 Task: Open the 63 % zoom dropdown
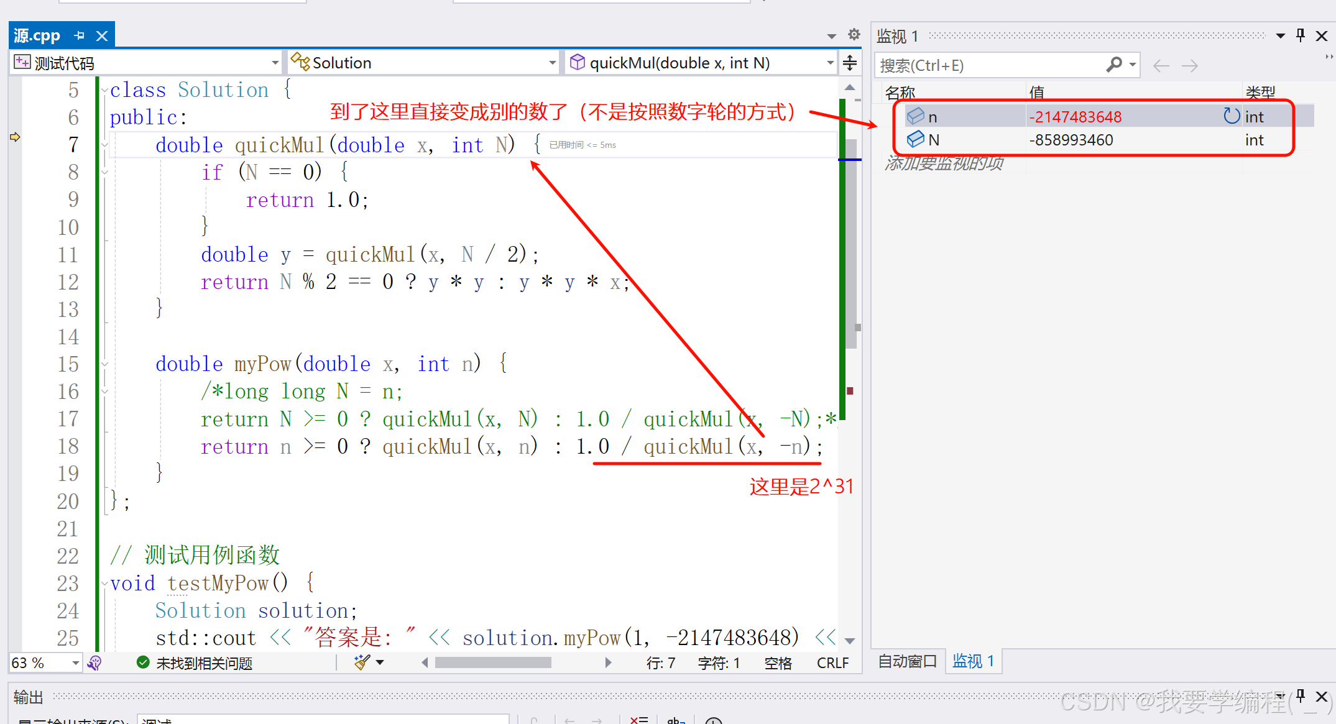pyautogui.click(x=75, y=663)
